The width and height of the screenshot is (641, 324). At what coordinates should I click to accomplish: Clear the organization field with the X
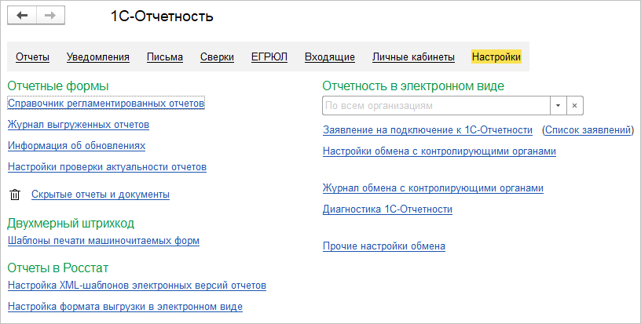pos(574,106)
